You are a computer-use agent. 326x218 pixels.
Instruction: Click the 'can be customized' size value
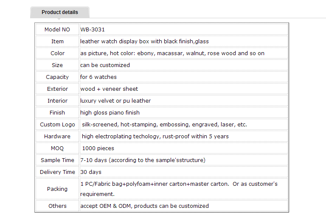105,65
